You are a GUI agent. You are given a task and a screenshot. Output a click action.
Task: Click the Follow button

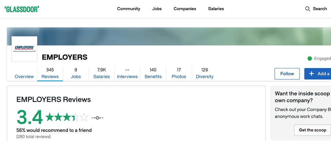coord(287,74)
